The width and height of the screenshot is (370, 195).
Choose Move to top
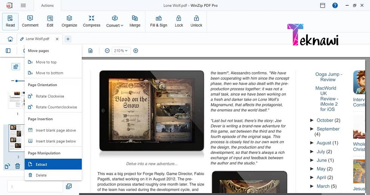[x=53, y=62]
